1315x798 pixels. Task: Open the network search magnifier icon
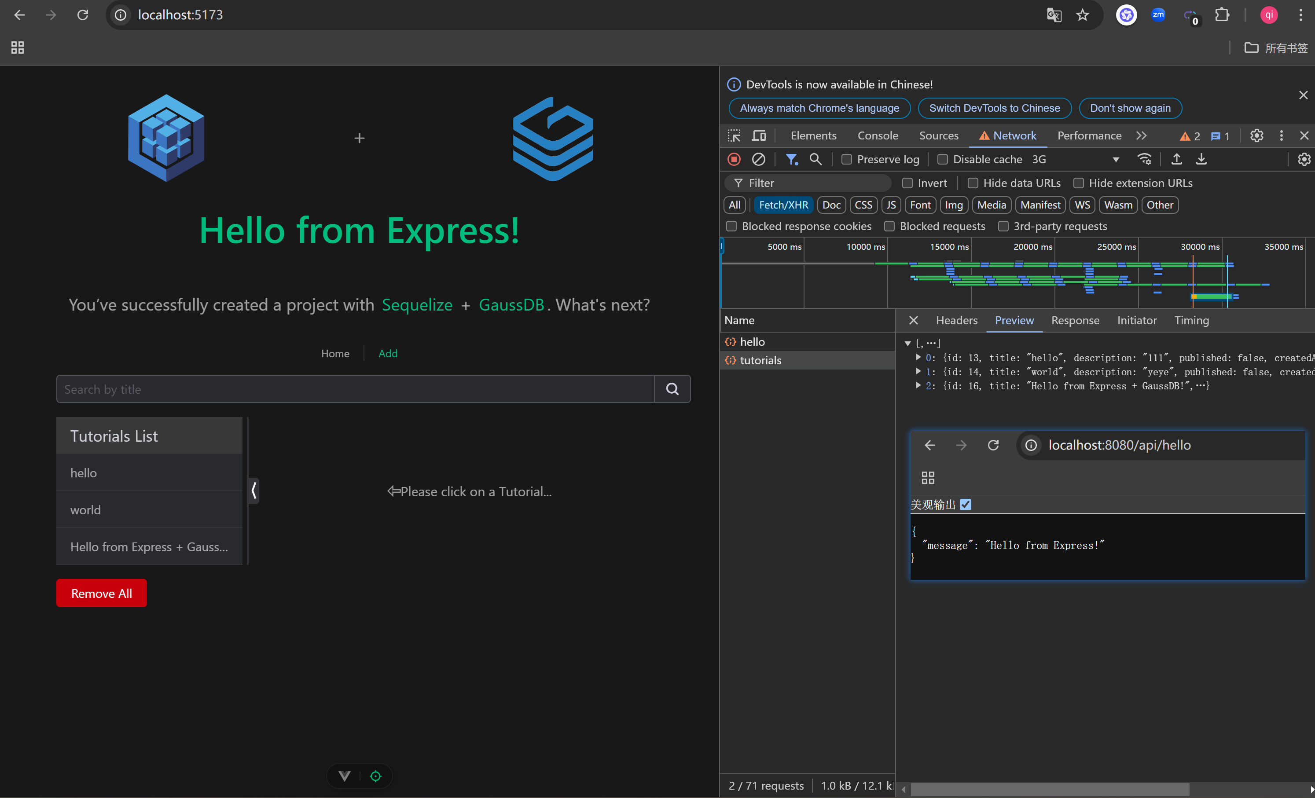click(x=815, y=159)
